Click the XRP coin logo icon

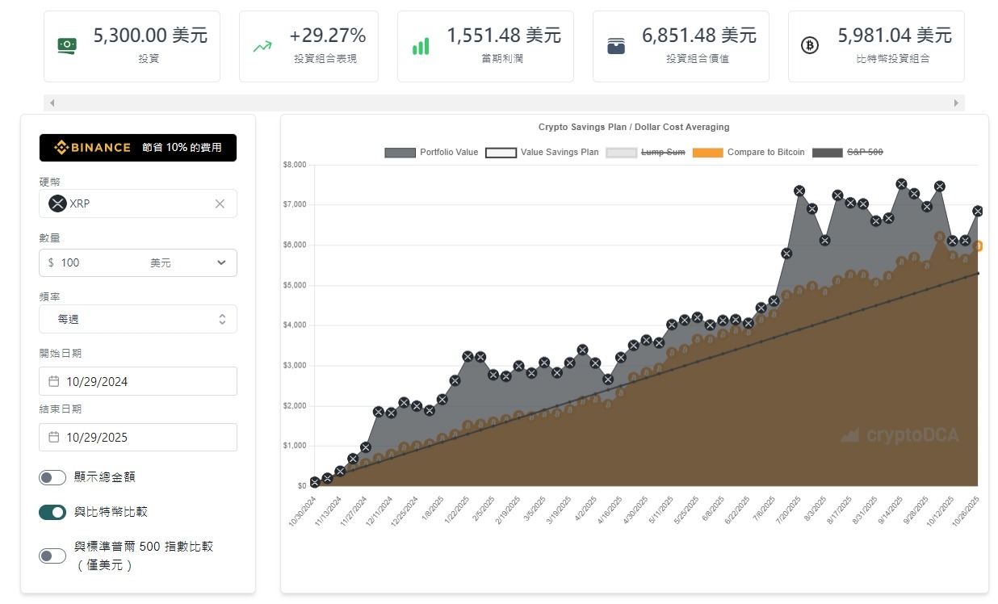(x=57, y=203)
